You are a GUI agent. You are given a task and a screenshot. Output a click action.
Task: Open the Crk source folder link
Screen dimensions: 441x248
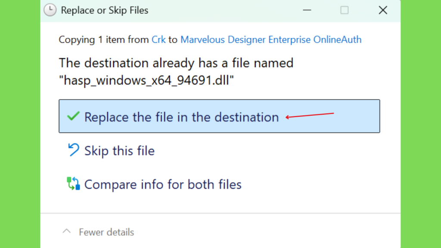[x=158, y=40]
